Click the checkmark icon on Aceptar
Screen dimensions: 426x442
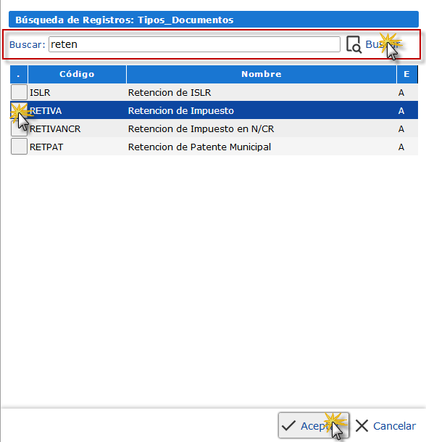coord(288,425)
